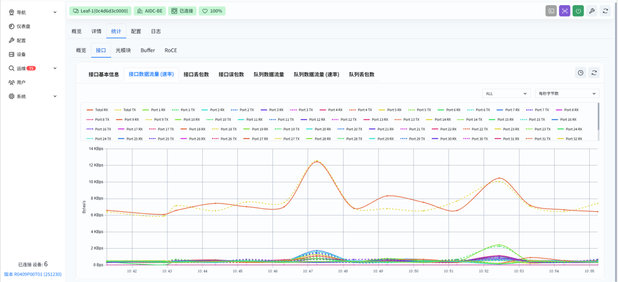Toggle the Total TX series in legend
The width and height of the screenshot is (618, 282).
coord(125,110)
